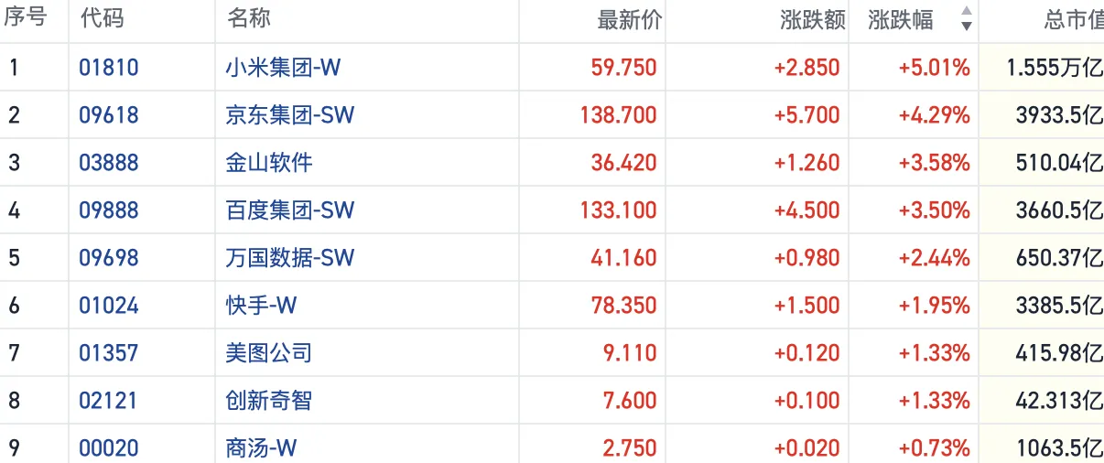Image resolution: width=1104 pixels, height=463 pixels.
Task: Open 创新奇智 stock name link
Action: 268,401
